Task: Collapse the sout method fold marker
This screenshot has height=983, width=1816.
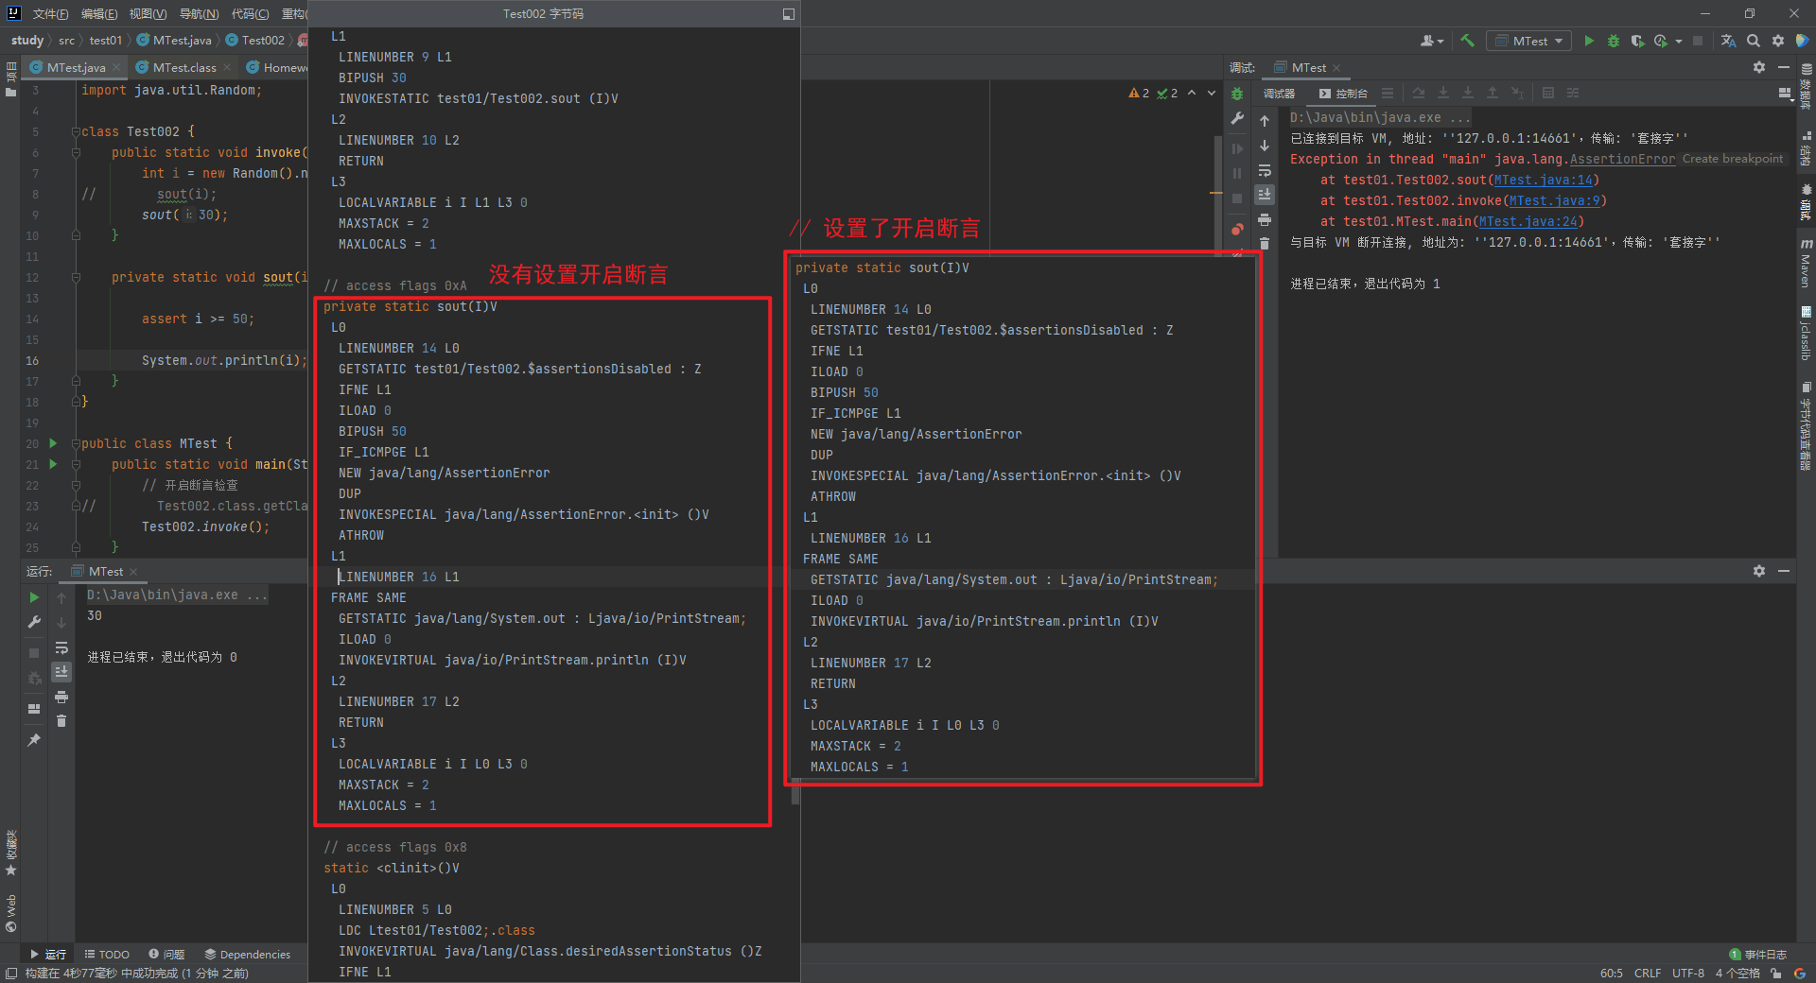Action: coord(76,277)
